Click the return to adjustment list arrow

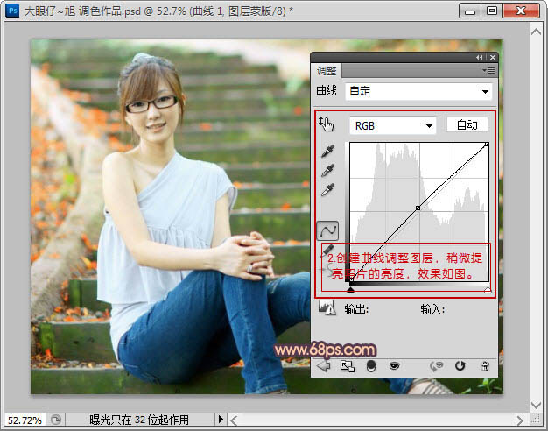323,366
